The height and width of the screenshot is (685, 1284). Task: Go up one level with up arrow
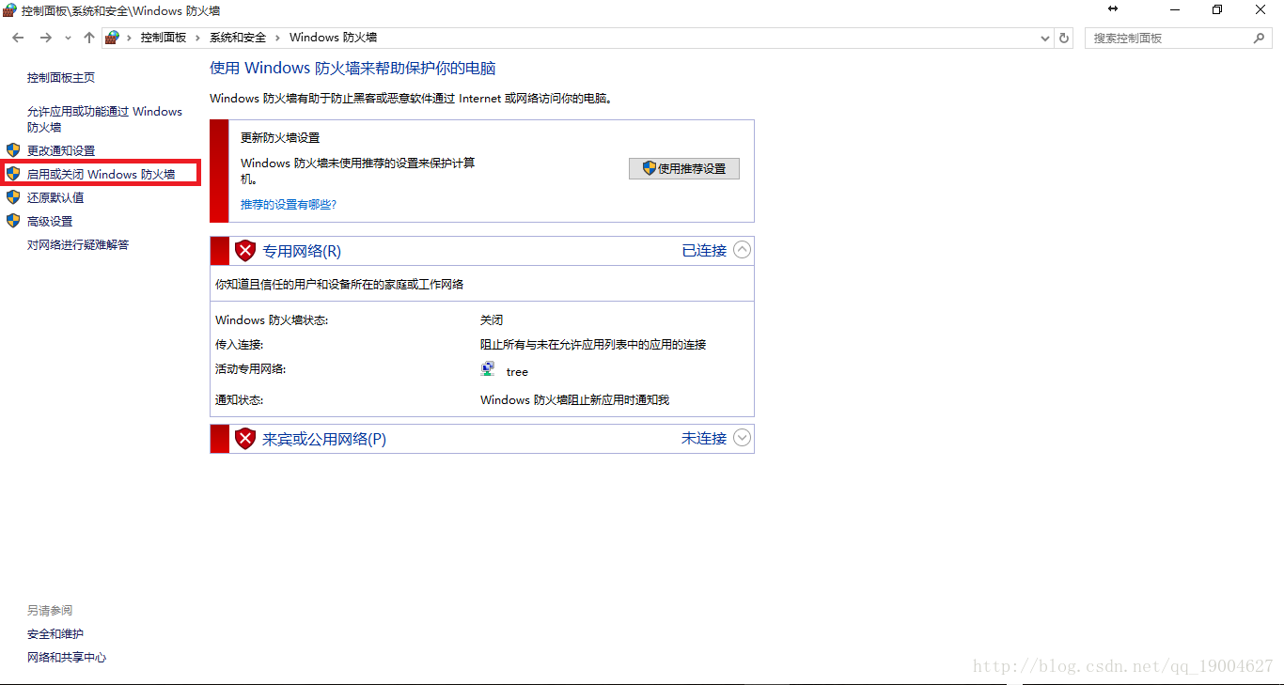coord(89,38)
